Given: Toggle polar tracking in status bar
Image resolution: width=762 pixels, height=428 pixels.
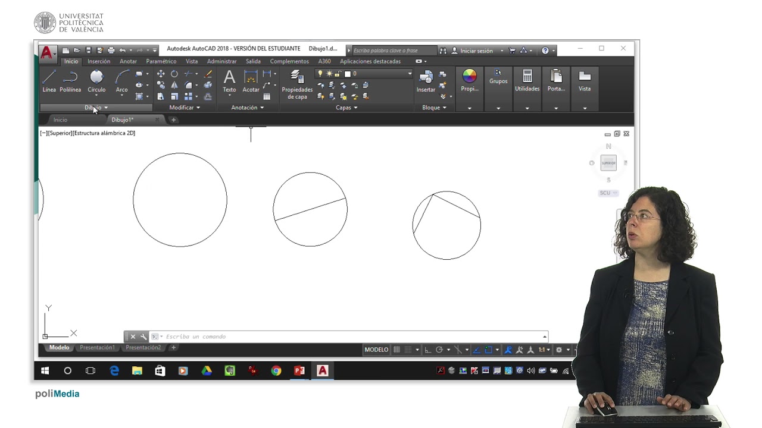Looking at the screenshot, I should (439, 350).
